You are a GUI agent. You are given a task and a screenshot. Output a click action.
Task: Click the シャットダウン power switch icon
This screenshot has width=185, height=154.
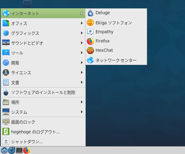click(x=6, y=141)
